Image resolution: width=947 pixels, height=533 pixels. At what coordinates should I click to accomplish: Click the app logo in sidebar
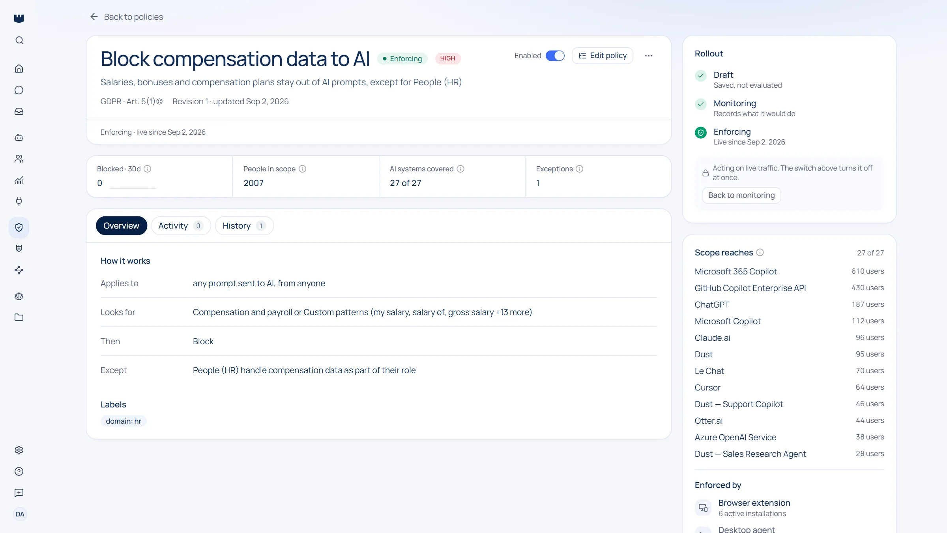point(19,18)
